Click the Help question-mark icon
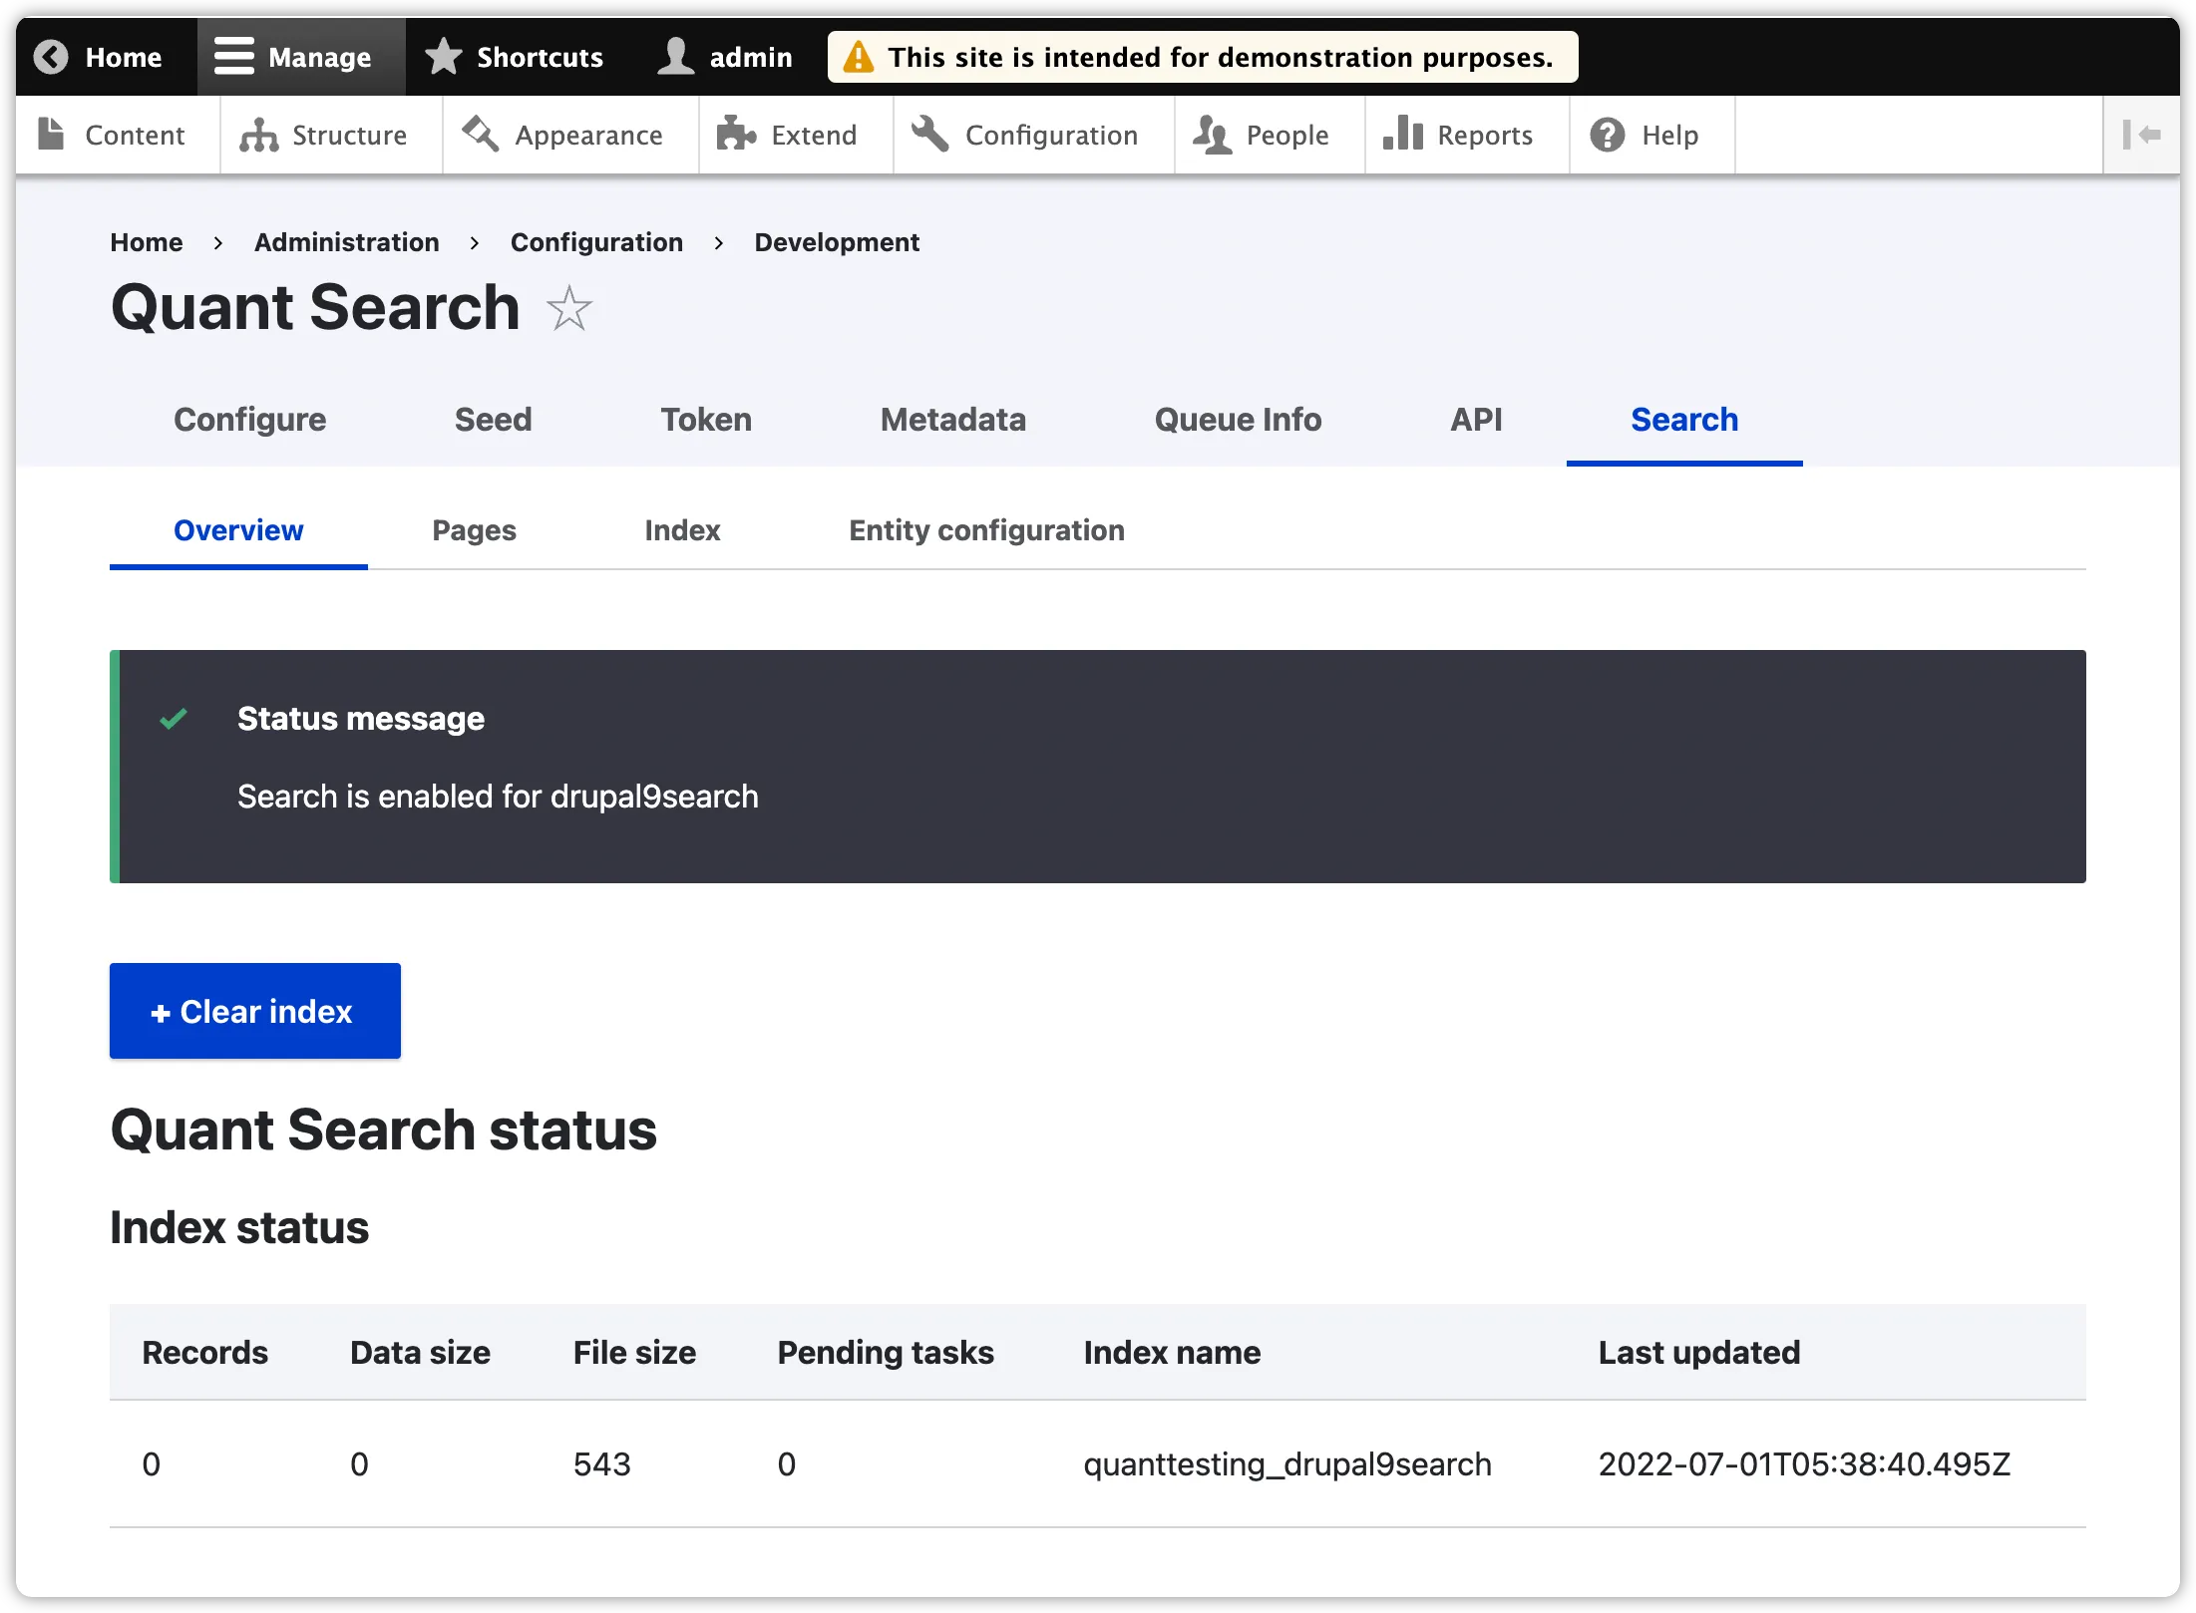This screenshot has height=1613, width=2196. (1606, 135)
